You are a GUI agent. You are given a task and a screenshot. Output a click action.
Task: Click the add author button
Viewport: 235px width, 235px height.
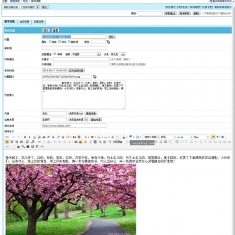pos(91,114)
